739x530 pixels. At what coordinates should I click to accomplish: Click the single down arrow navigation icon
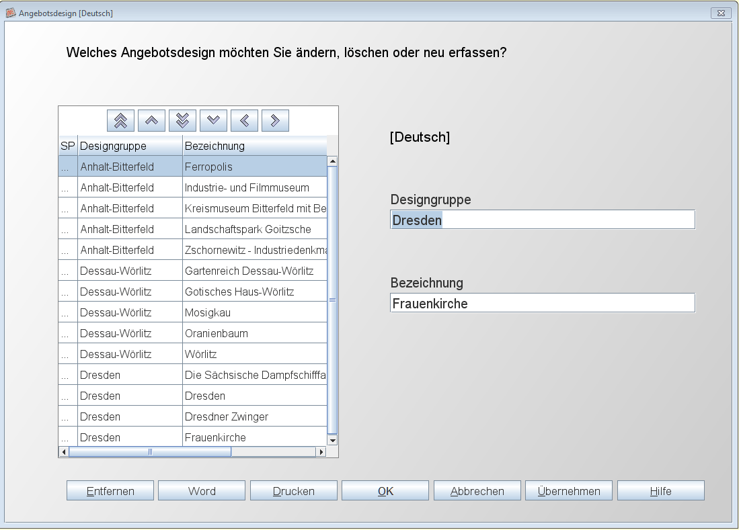pos(213,120)
